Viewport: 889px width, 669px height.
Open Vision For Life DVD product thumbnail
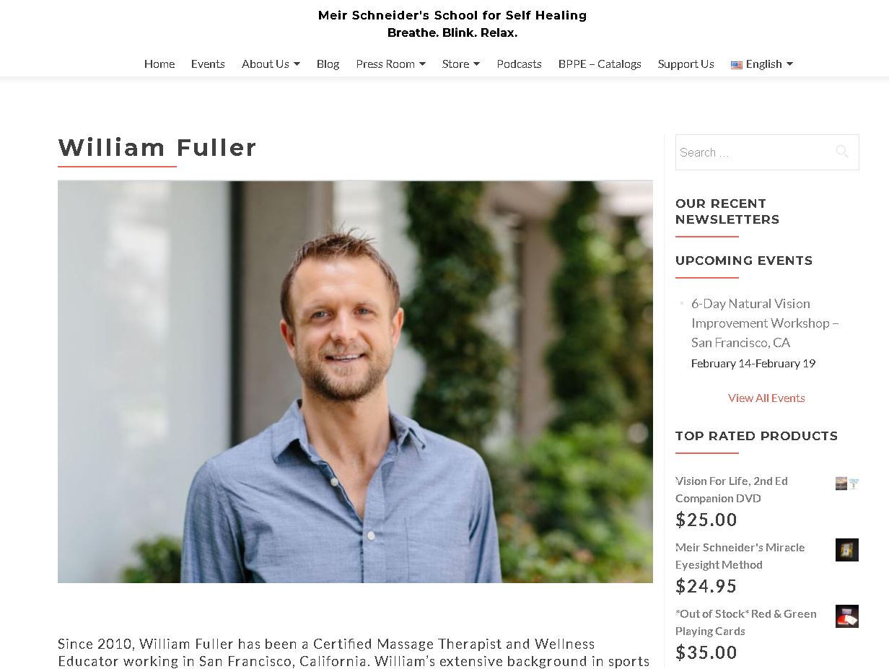[847, 484]
